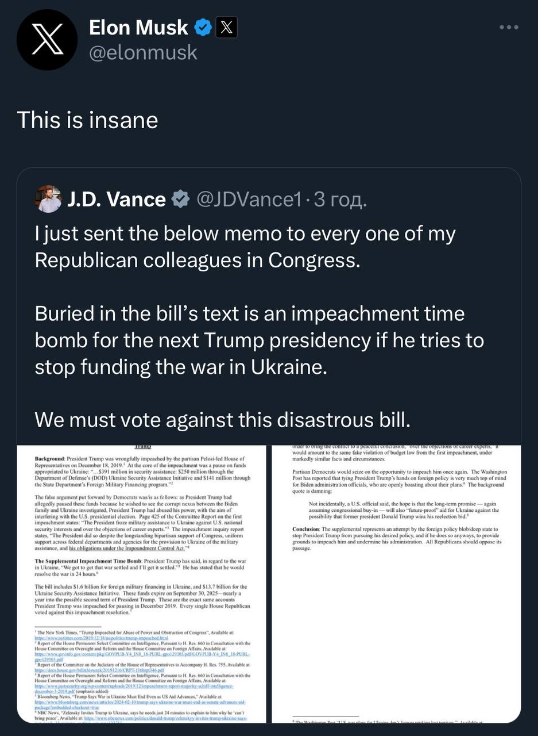Select the "This is insane" post text
Viewport: 538px width, 736px height.
click(x=87, y=120)
